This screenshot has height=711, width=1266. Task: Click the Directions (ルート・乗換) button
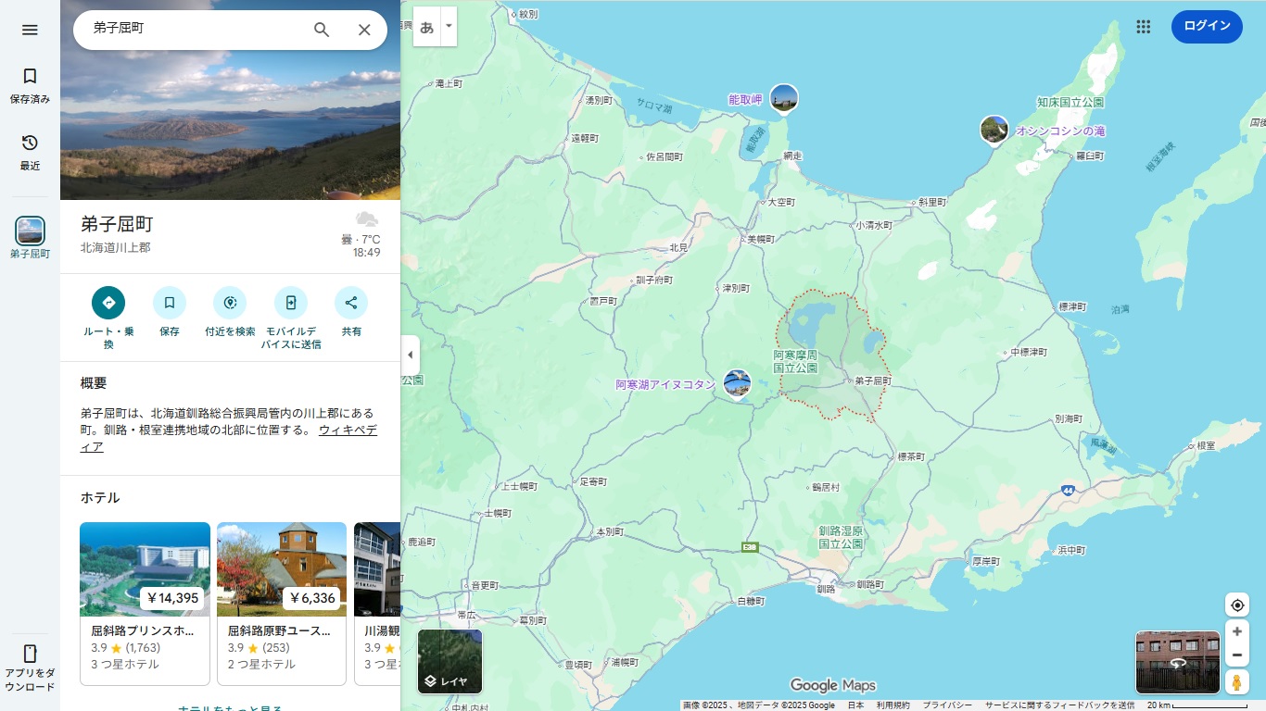click(x=108, y=303)
